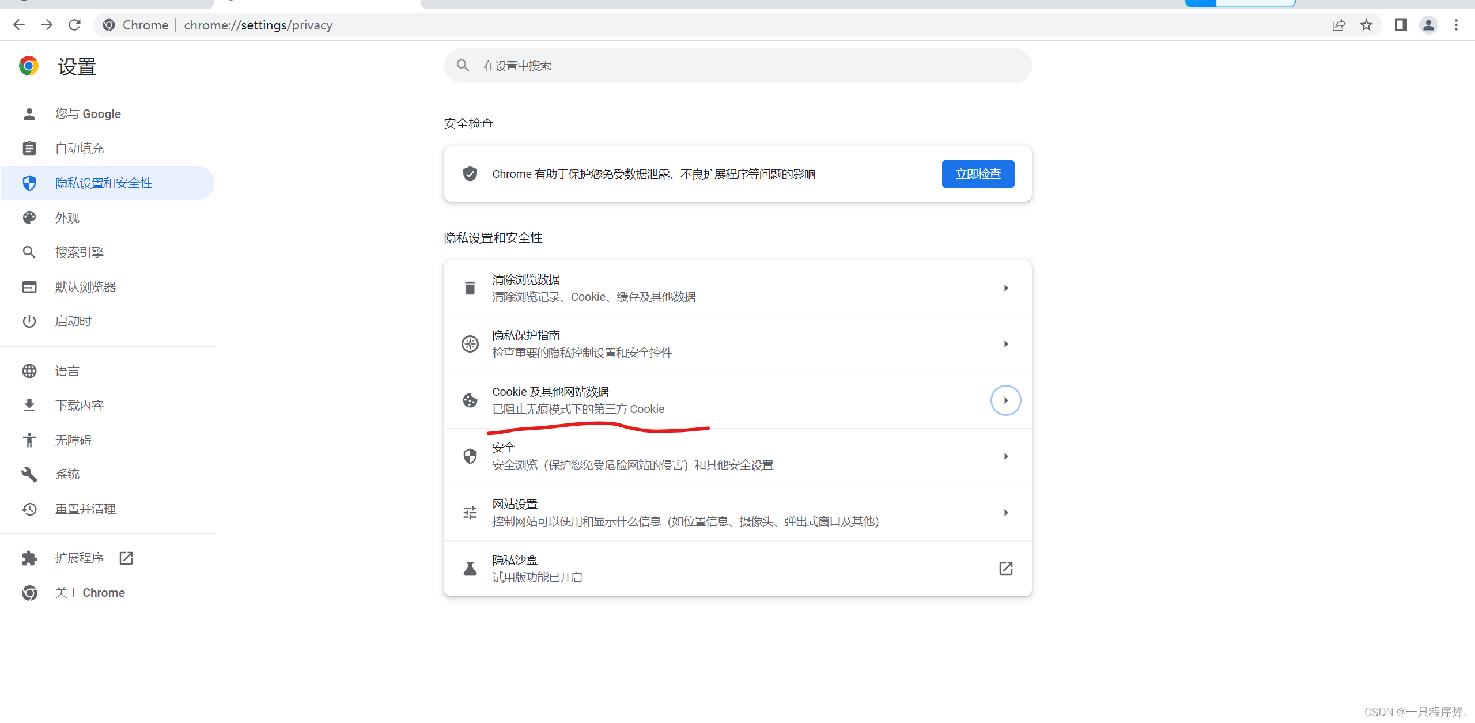Viewport: 1475px width, 723px height.
Task: Focus the 在设置中搜索 search field
Action: tap(737, 66)
